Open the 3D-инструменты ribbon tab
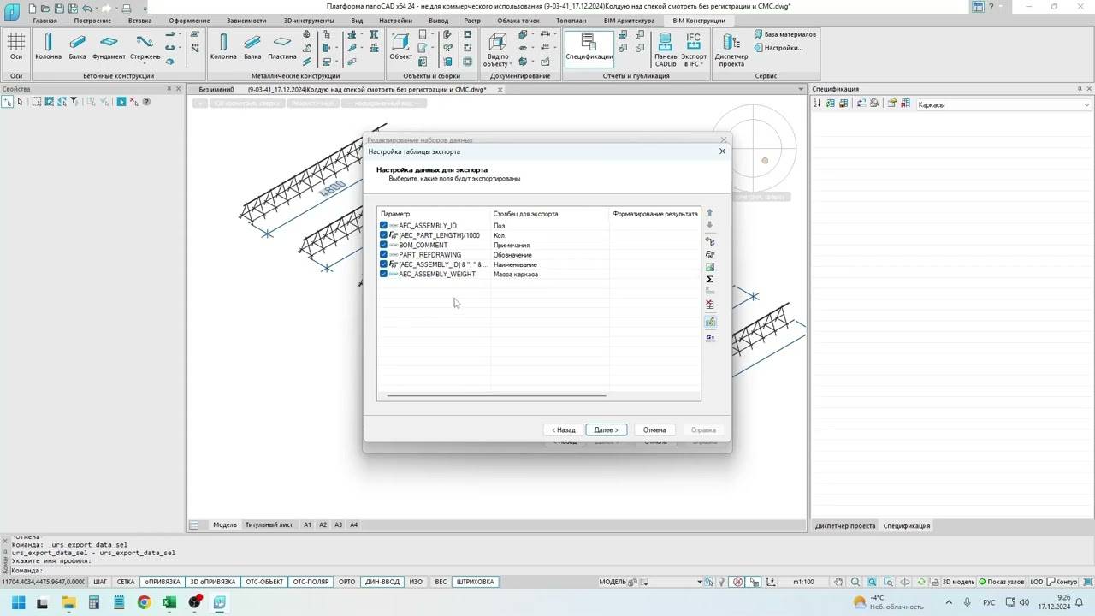The height and width of the screenshot is (616, 1095). tap(309, 21)
